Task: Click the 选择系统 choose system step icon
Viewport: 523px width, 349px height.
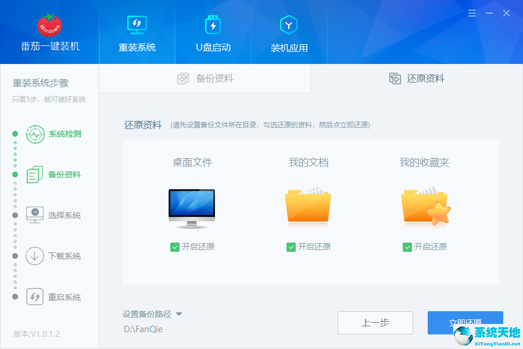Action: click(35, 215)
